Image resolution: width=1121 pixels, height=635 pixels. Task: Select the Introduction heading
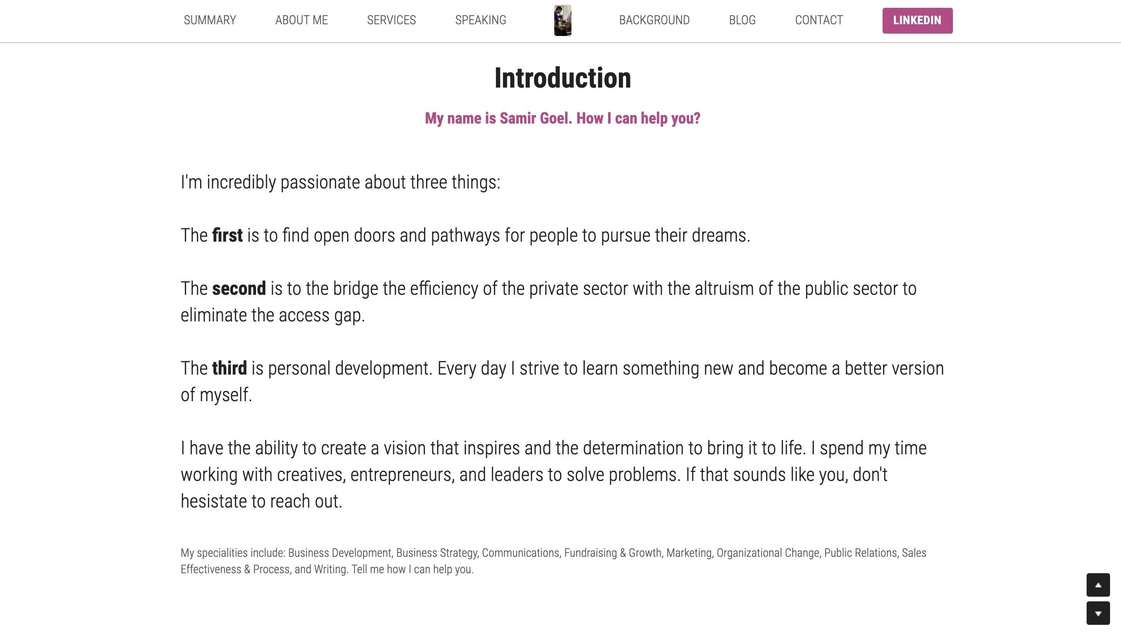click(x=562, y=79)
